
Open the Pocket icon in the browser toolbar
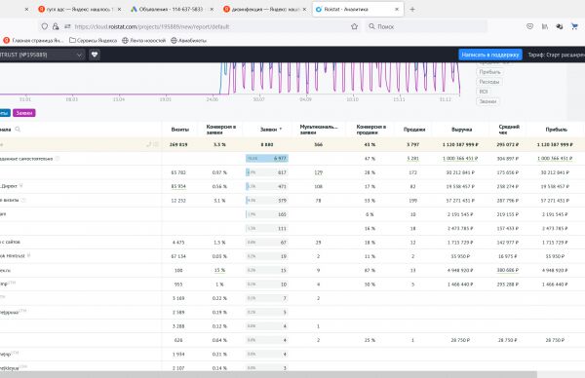529,26
